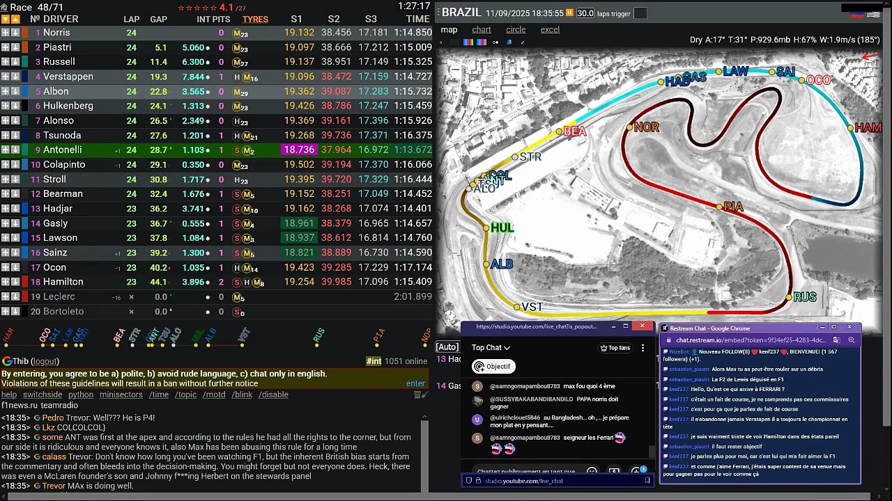The image size is (892, 501).
Task: Click the bookmark icon in studio.youtube.com bar
Action: pyautogui.click(x=647, y=481)
